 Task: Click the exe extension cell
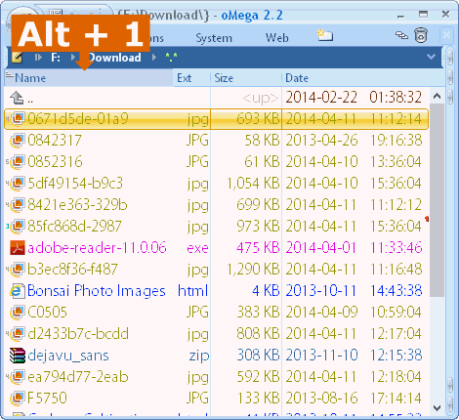pyautogui.click(x=197, y=248)
